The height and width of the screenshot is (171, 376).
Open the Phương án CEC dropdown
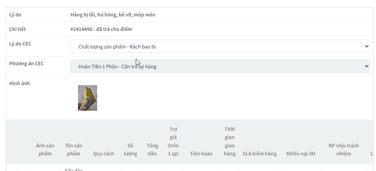click(220, 66)
